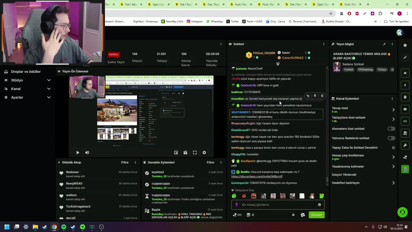Mute the stream preview volume
Viewport: 412px width, 232px height.
point(87,153)
